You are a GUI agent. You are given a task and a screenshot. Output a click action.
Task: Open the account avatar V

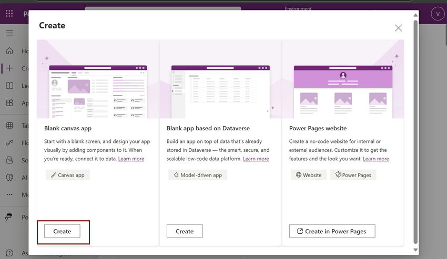click(438, 14)
